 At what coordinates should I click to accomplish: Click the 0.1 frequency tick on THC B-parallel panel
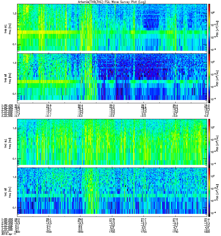(14, 208)
